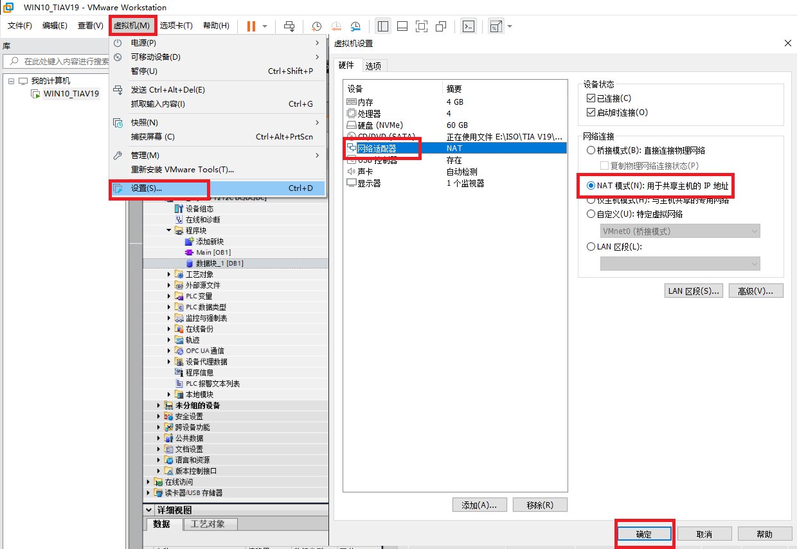Viewport: 797px width, 549px height.
Task: Open the 管理(M) submenu
Action: 218,155
